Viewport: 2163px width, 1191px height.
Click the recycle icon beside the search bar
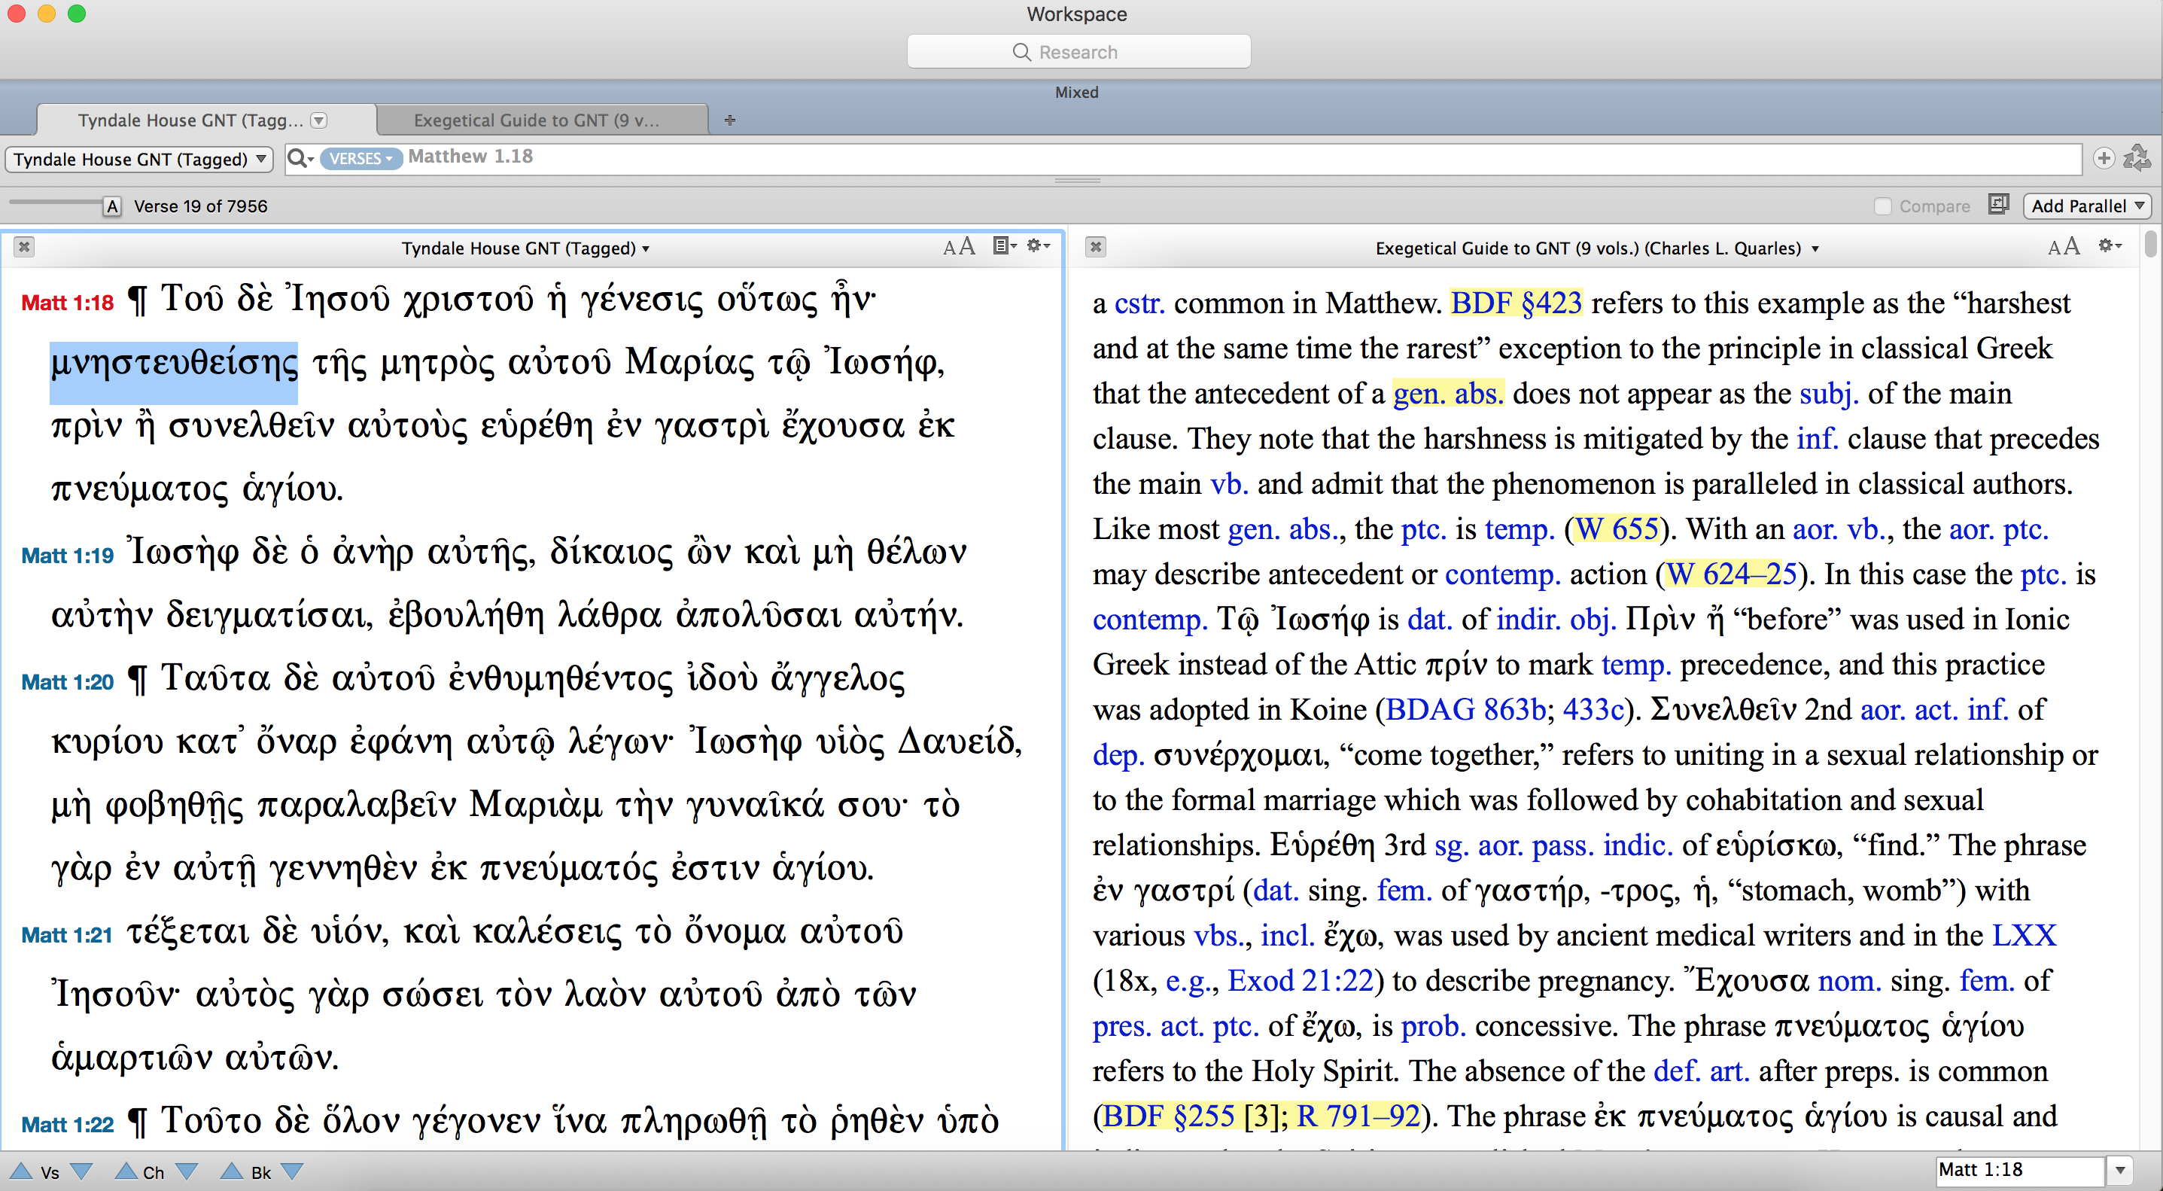click(2136, 158)
